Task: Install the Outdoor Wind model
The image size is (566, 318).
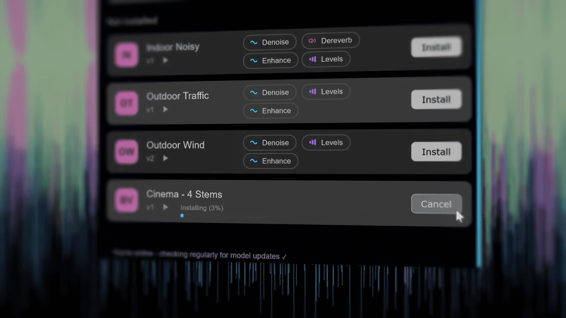Action: pyautogui.click(x=436, y=152)
